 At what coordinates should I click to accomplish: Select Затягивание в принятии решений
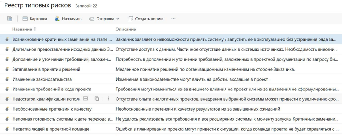(46, 69)
